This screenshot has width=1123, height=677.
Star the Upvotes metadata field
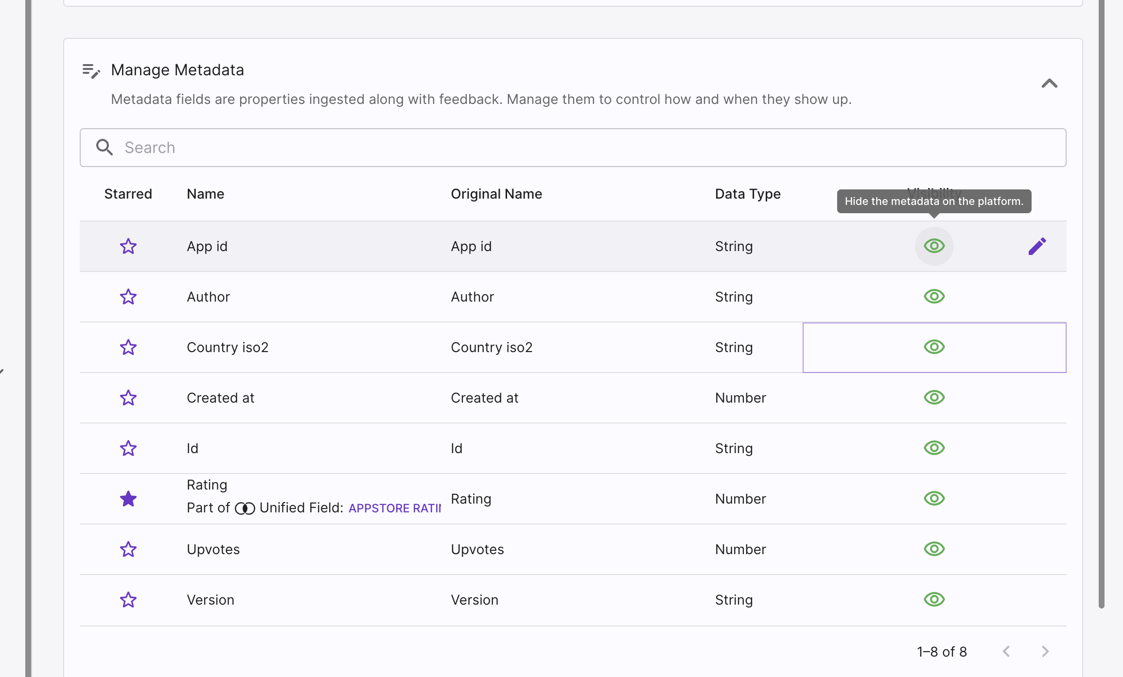(128, 549)
